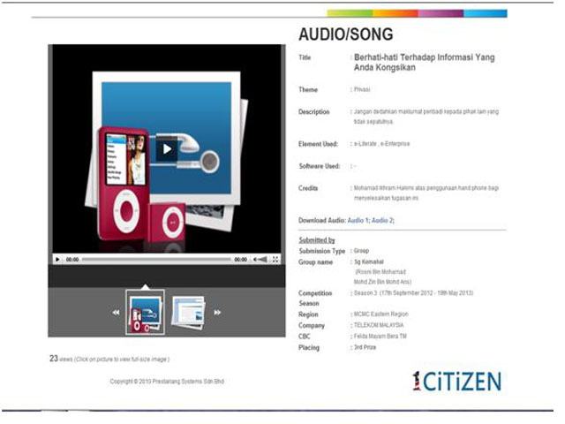Click the iCitizen logo
Image resolution: width=565 pixels, height=424 pixels.
pos(456,381)
